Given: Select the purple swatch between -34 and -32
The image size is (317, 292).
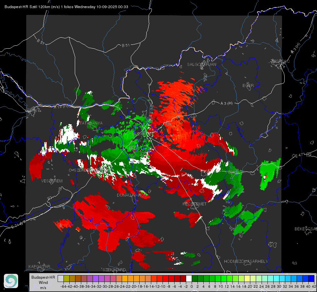Looking at the screenshot, I should pos(96,278).
